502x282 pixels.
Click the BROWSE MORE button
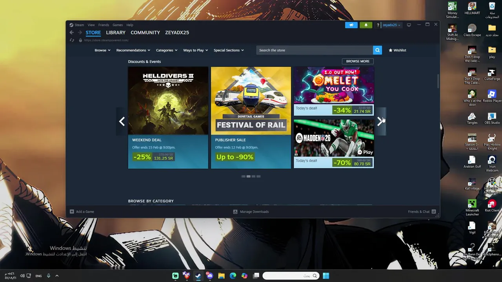[358, 61]
